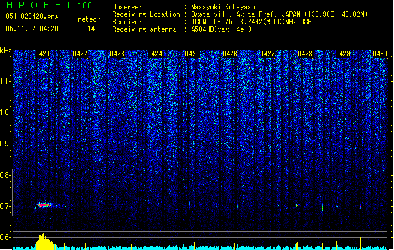Click the 0425 time marker
Screen dimensions: 394x250
click(x=192, y=54)
